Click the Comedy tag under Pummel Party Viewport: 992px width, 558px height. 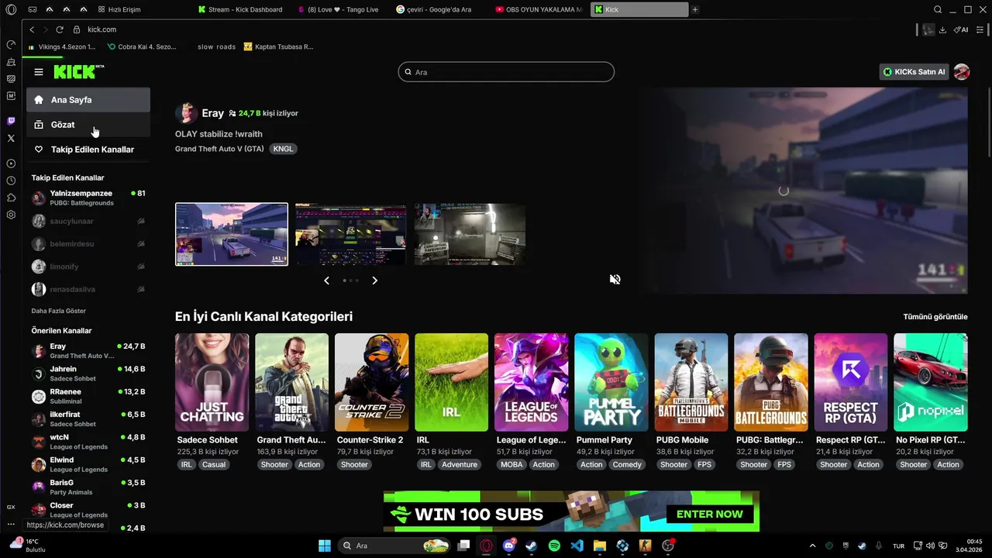627,465
